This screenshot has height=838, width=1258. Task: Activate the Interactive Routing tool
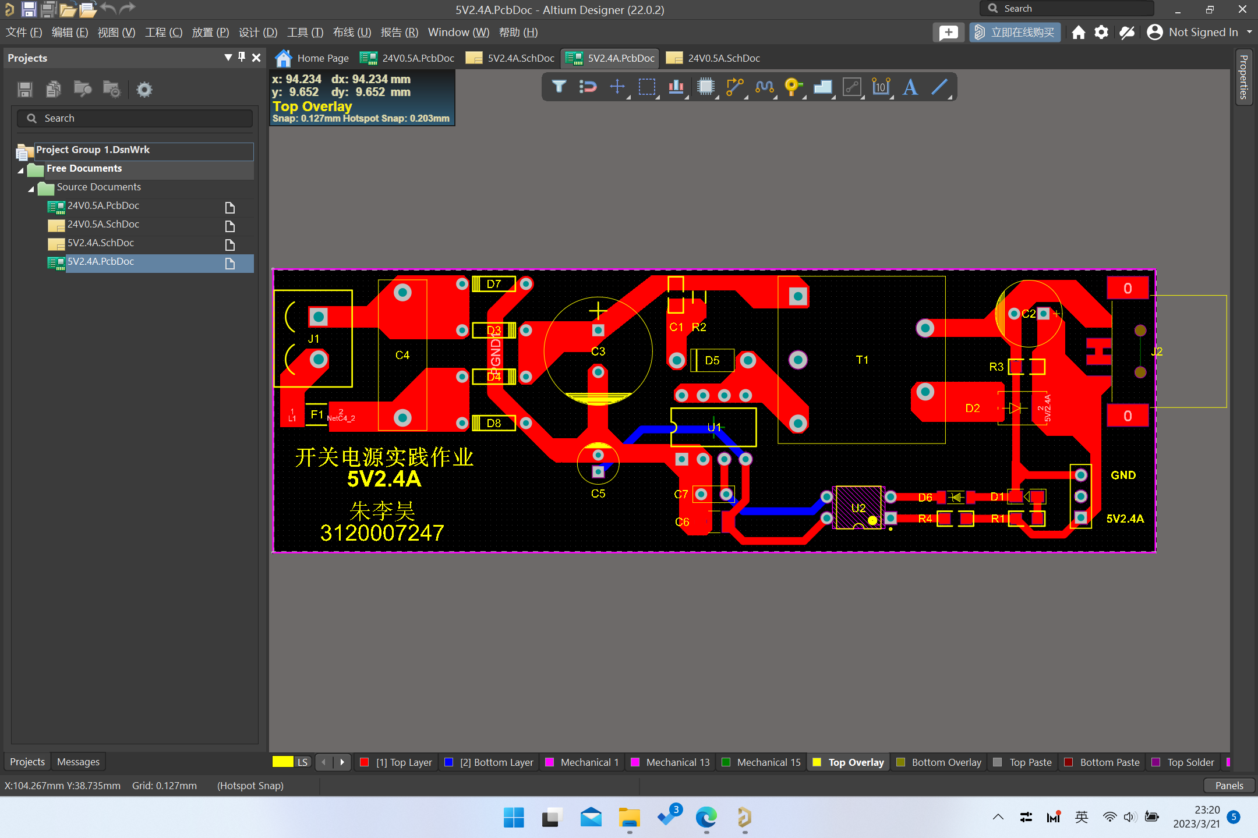point(735,87)
